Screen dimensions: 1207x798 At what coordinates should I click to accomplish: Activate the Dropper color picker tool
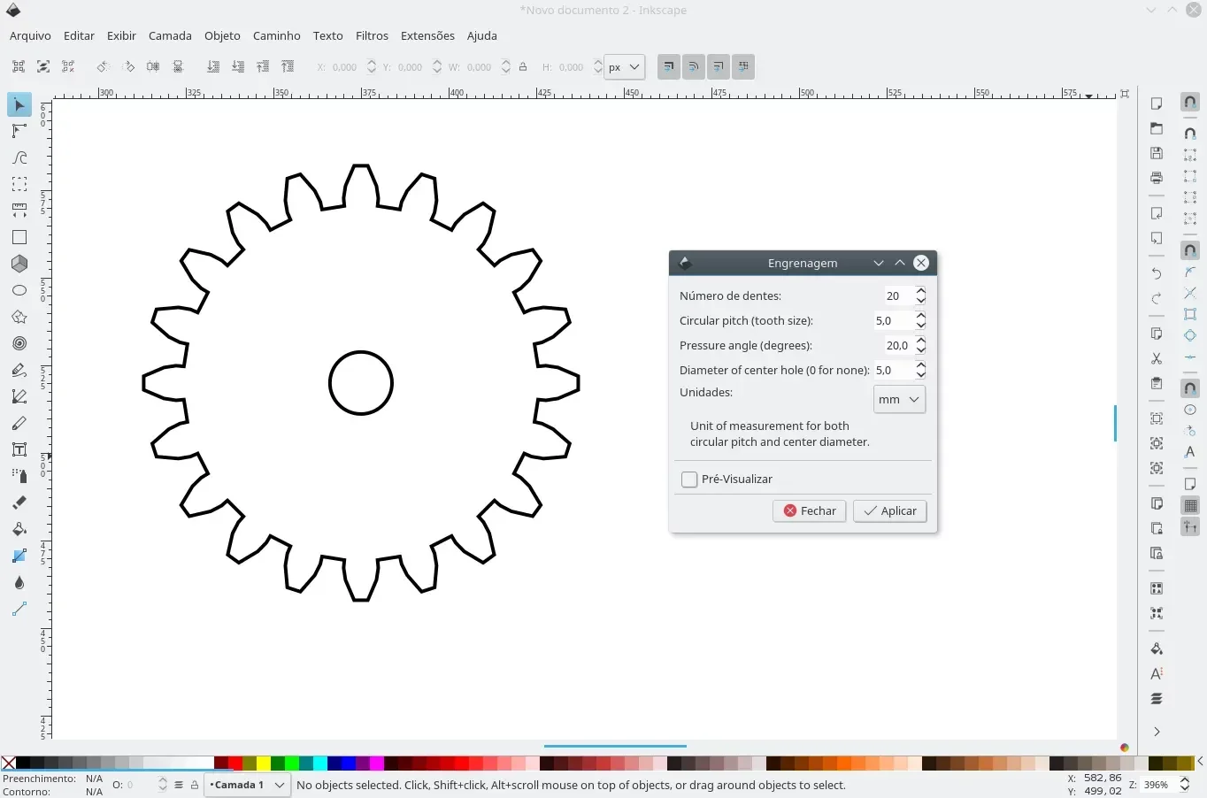coord(19,582)
